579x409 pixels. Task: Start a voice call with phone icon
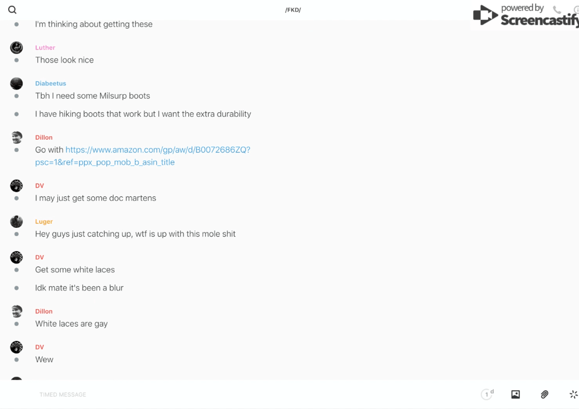tap(557, 10)
